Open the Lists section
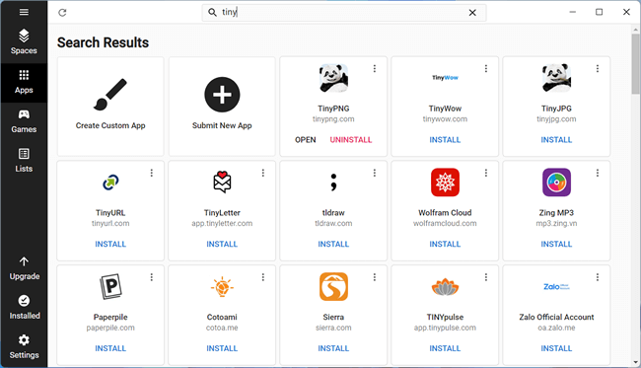641x368 pixels. (x=24, y=161)
